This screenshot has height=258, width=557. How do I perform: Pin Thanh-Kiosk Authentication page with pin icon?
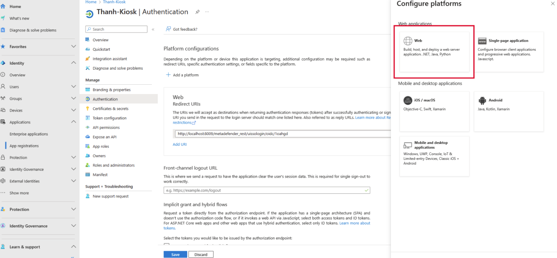pyautogui.click(x=197, y=12)
